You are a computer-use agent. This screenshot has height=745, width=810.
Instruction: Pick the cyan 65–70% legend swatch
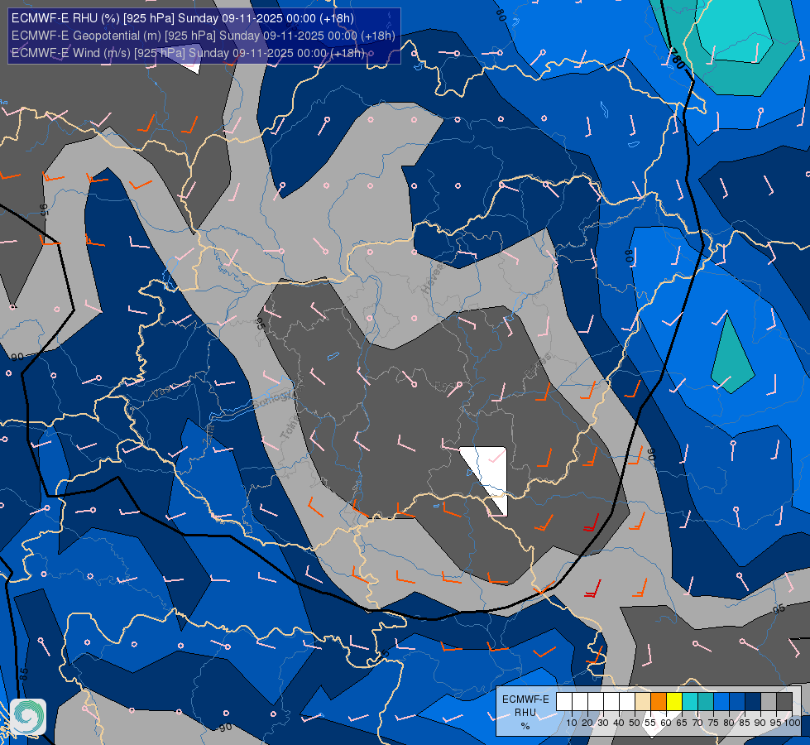coord(690,702)
